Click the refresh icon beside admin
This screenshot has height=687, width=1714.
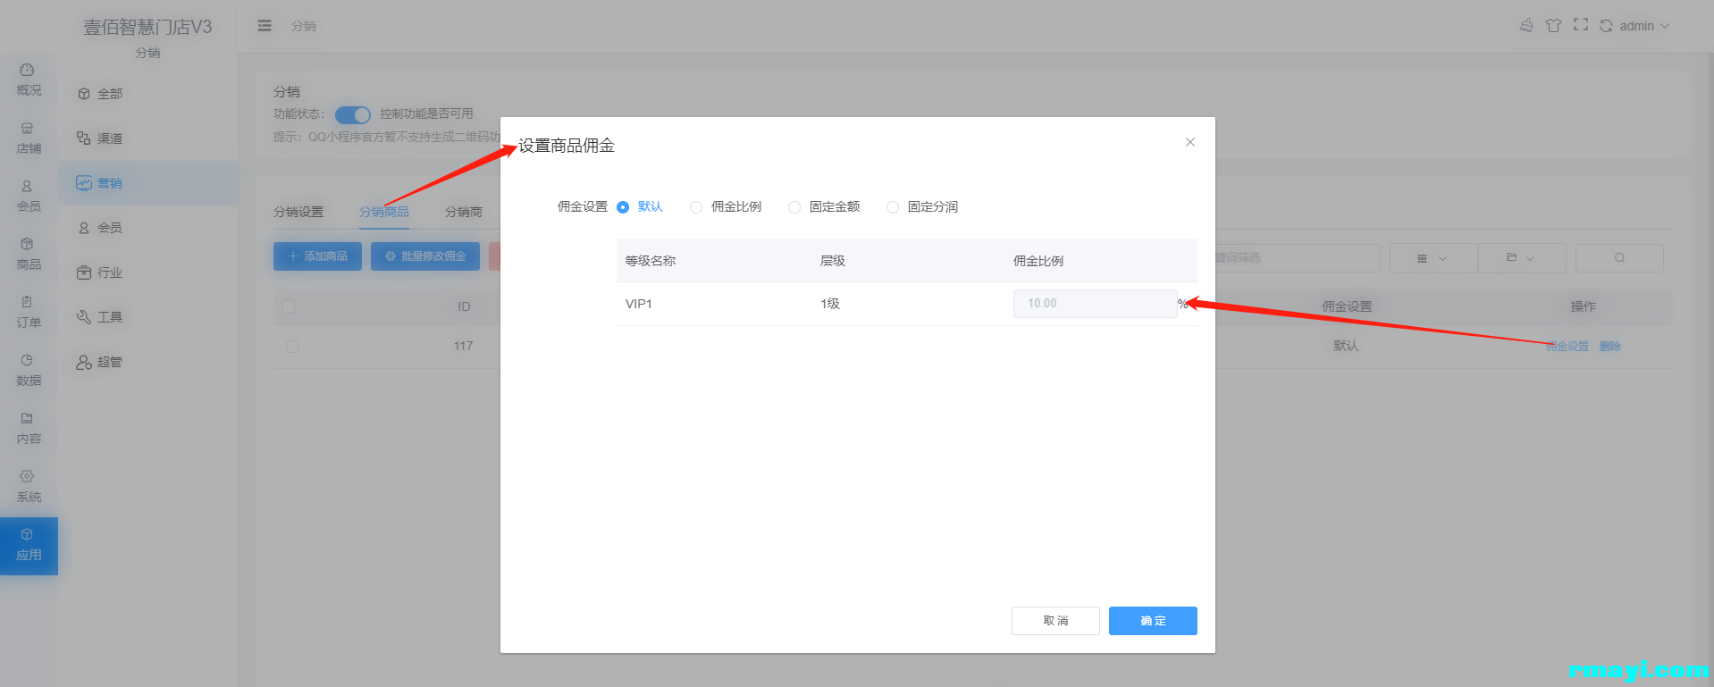(x=1606, y=26)
